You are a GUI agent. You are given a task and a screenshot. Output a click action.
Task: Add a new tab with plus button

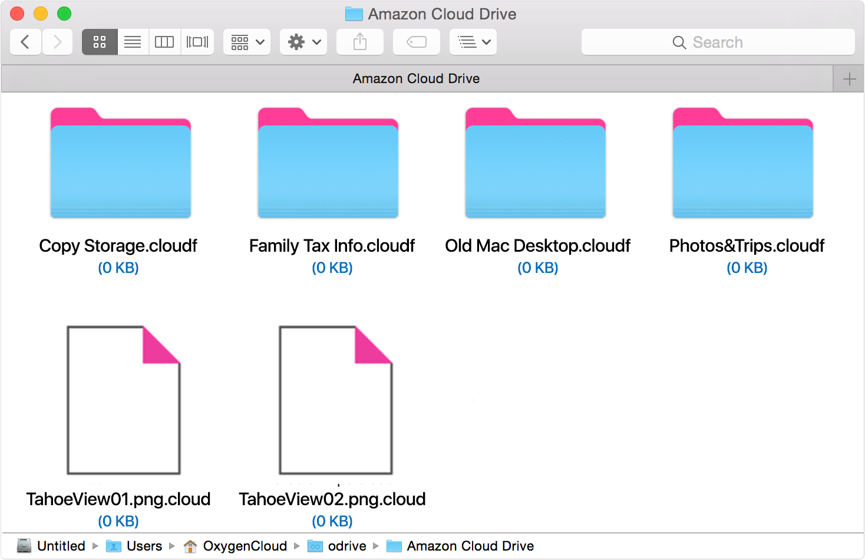(x=849, y=79)
